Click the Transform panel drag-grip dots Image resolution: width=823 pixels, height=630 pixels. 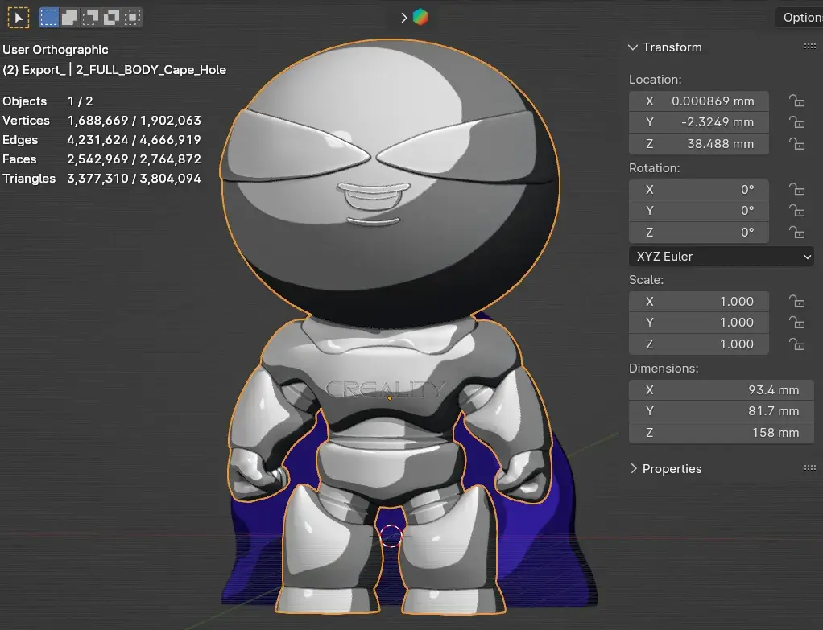[809, 47]
